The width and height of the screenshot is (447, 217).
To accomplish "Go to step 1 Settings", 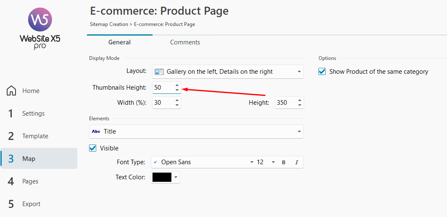I will (x=33, y=114).
